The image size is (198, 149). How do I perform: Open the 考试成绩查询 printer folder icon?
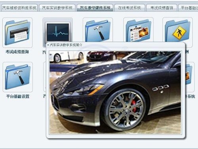tap(17, 33)
